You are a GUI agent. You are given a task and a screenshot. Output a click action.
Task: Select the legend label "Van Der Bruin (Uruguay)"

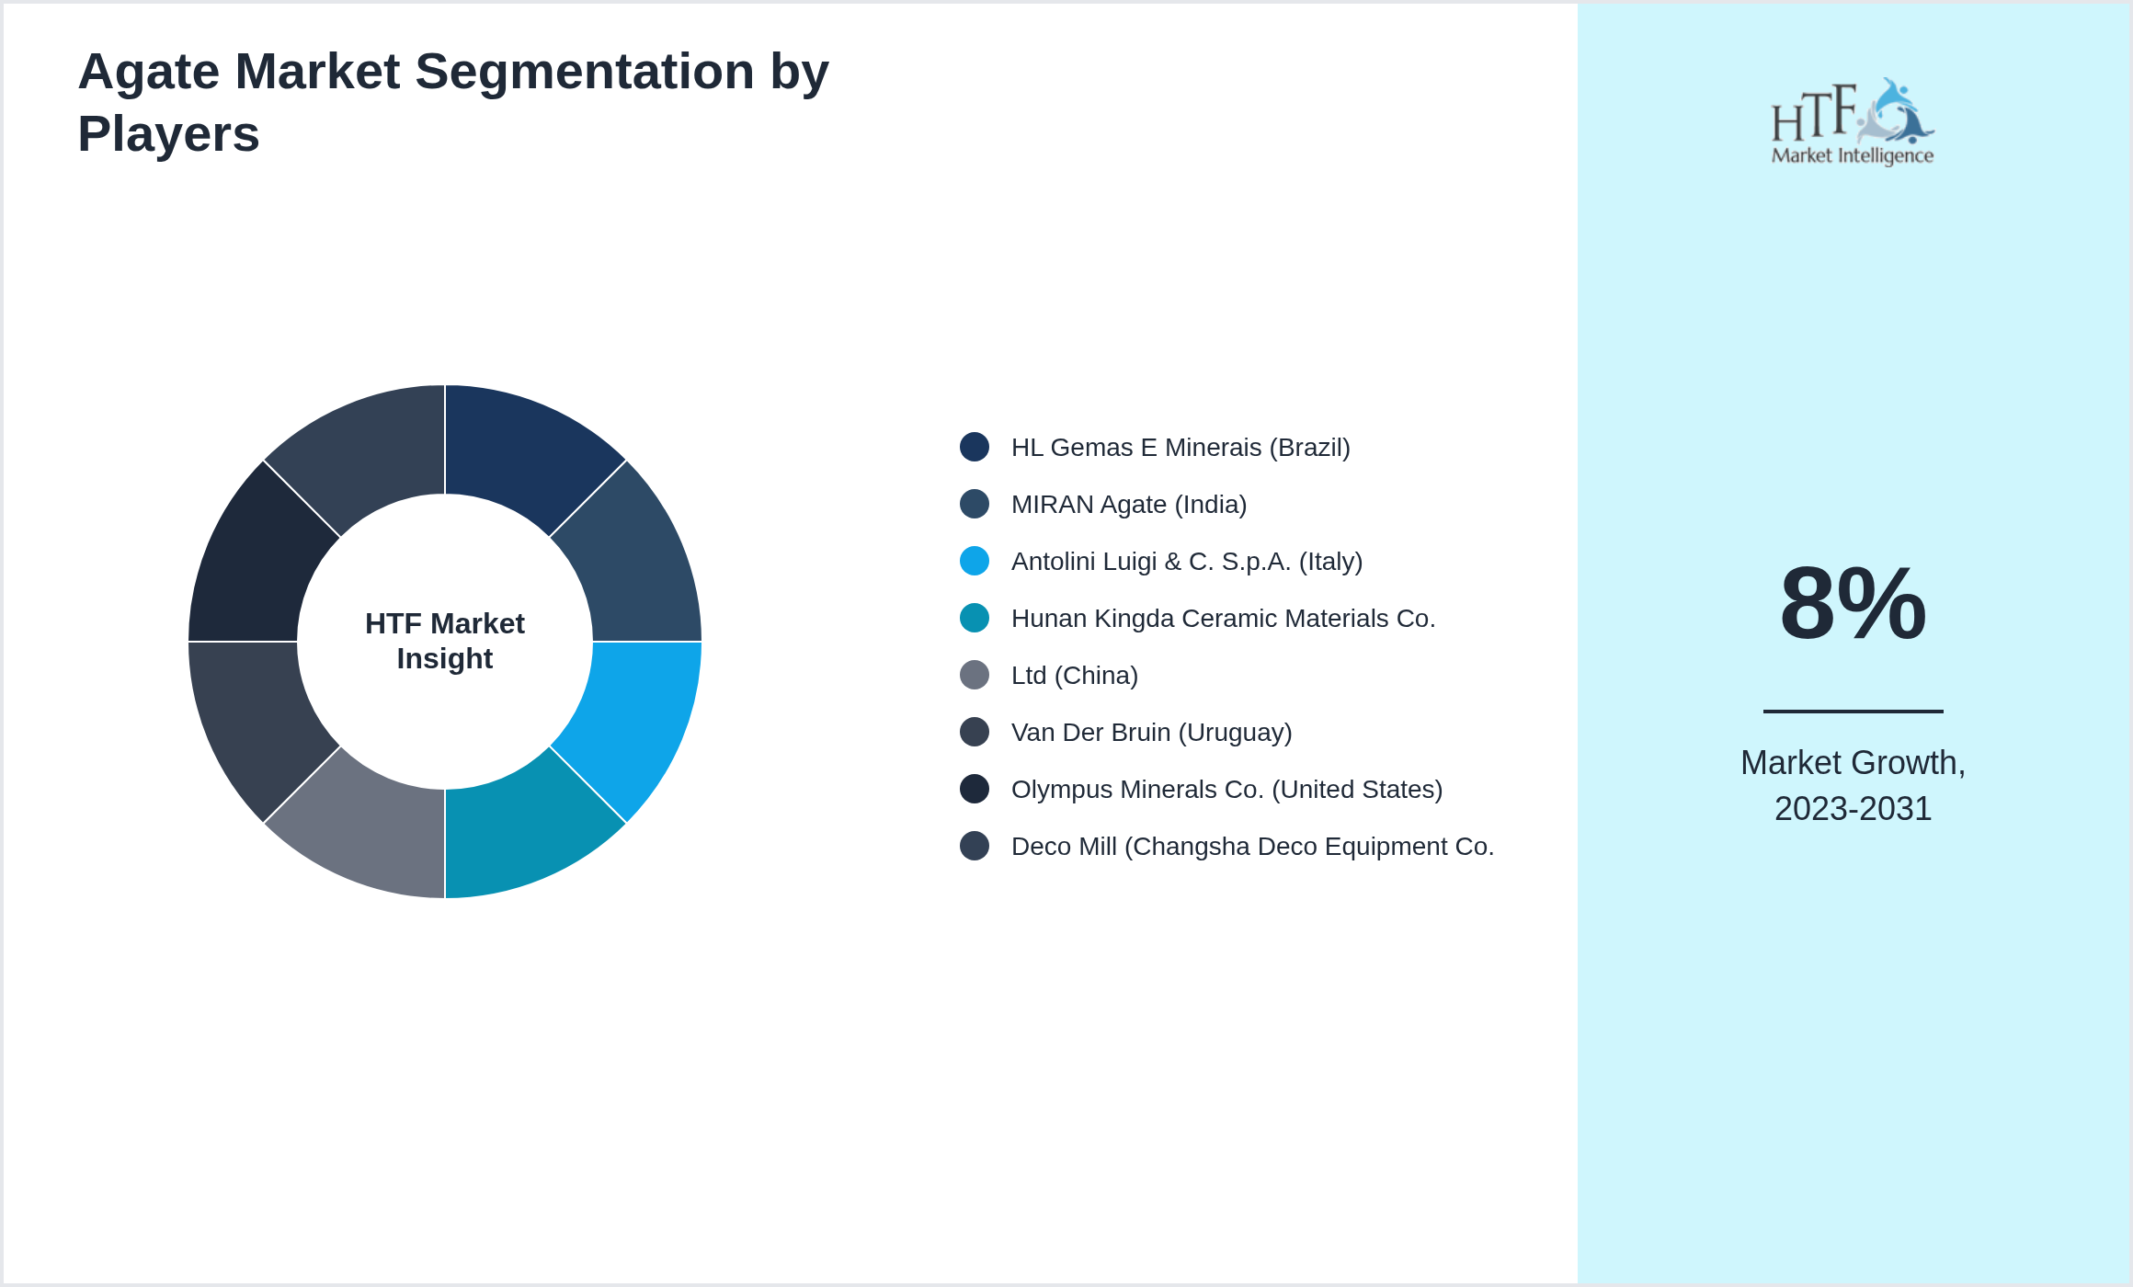tap(1152, 733)
